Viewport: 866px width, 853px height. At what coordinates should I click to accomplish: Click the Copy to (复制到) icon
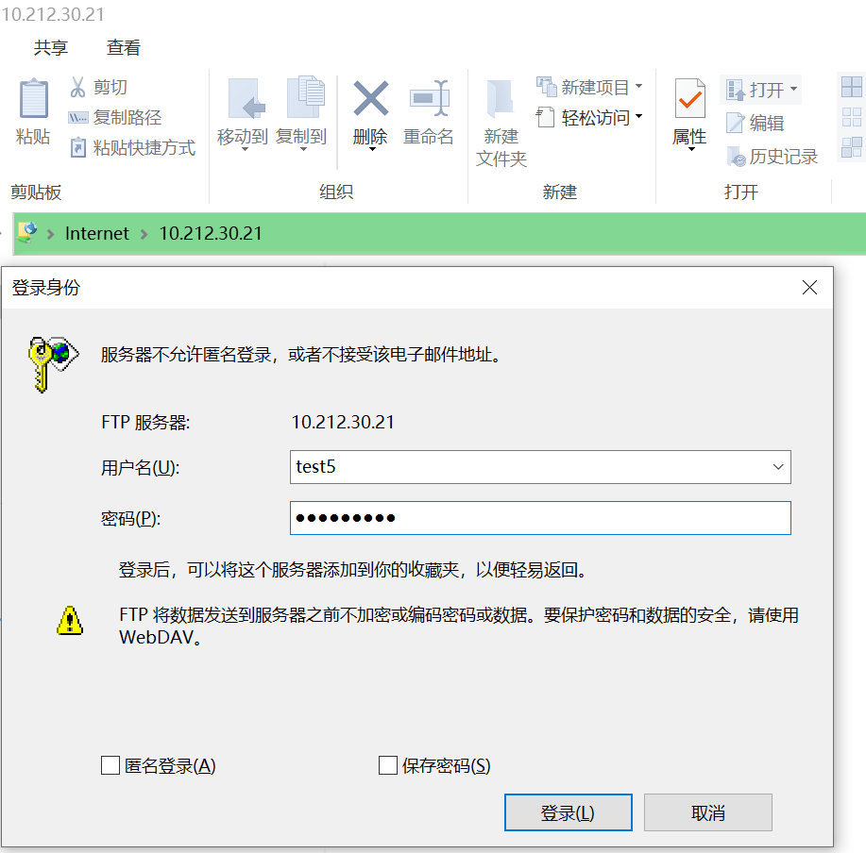(x=305, y=96)
